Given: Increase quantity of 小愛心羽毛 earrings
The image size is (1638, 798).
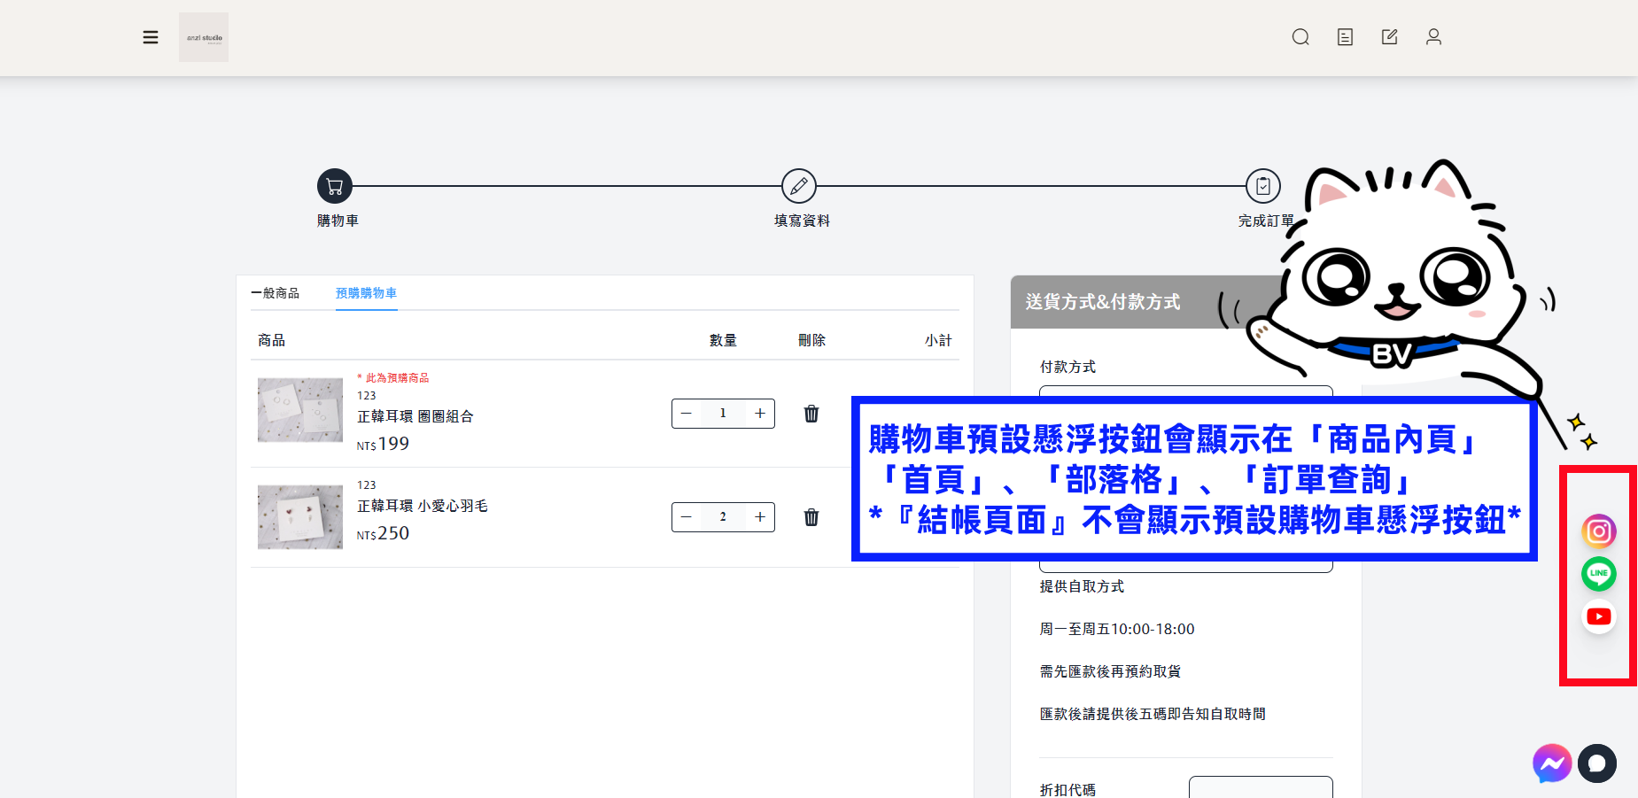Looking at the screenshot, I should coord(760,517).
